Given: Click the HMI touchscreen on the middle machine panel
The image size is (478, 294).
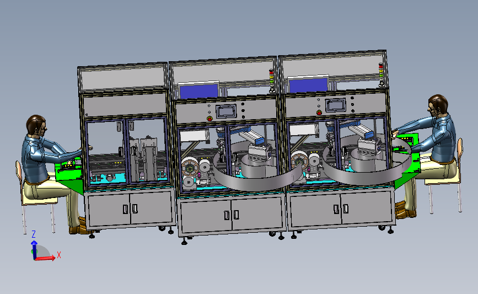Looking at the screenshot, I should [226, 111].
